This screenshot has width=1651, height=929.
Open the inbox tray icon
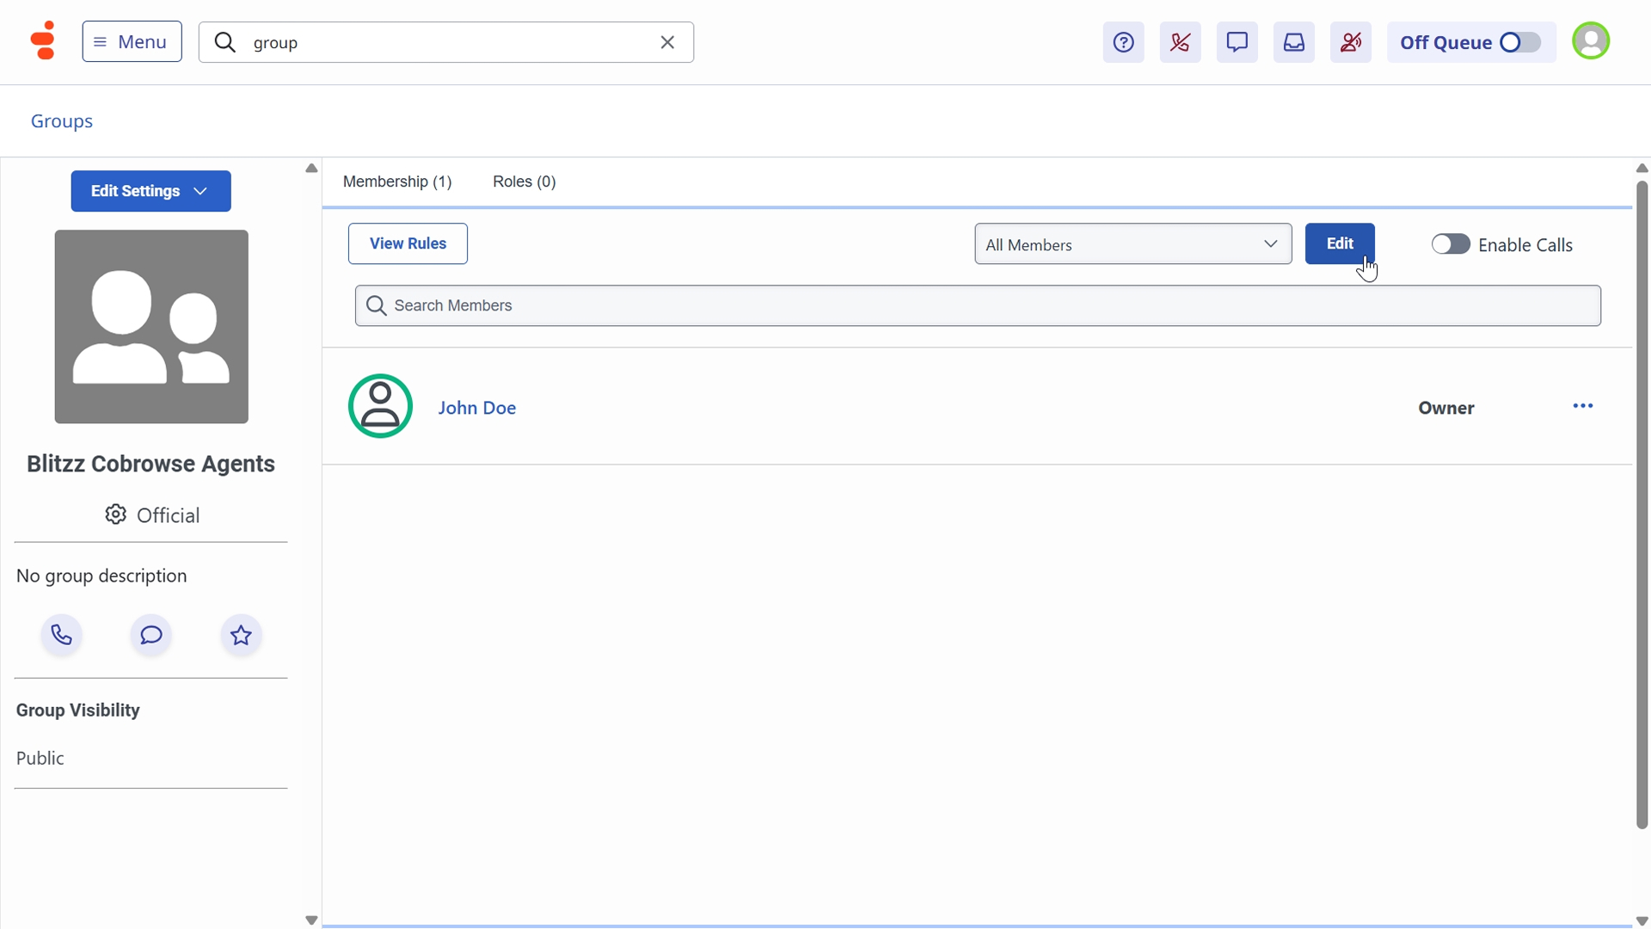pyautogui.click(x=1293, y=42)
